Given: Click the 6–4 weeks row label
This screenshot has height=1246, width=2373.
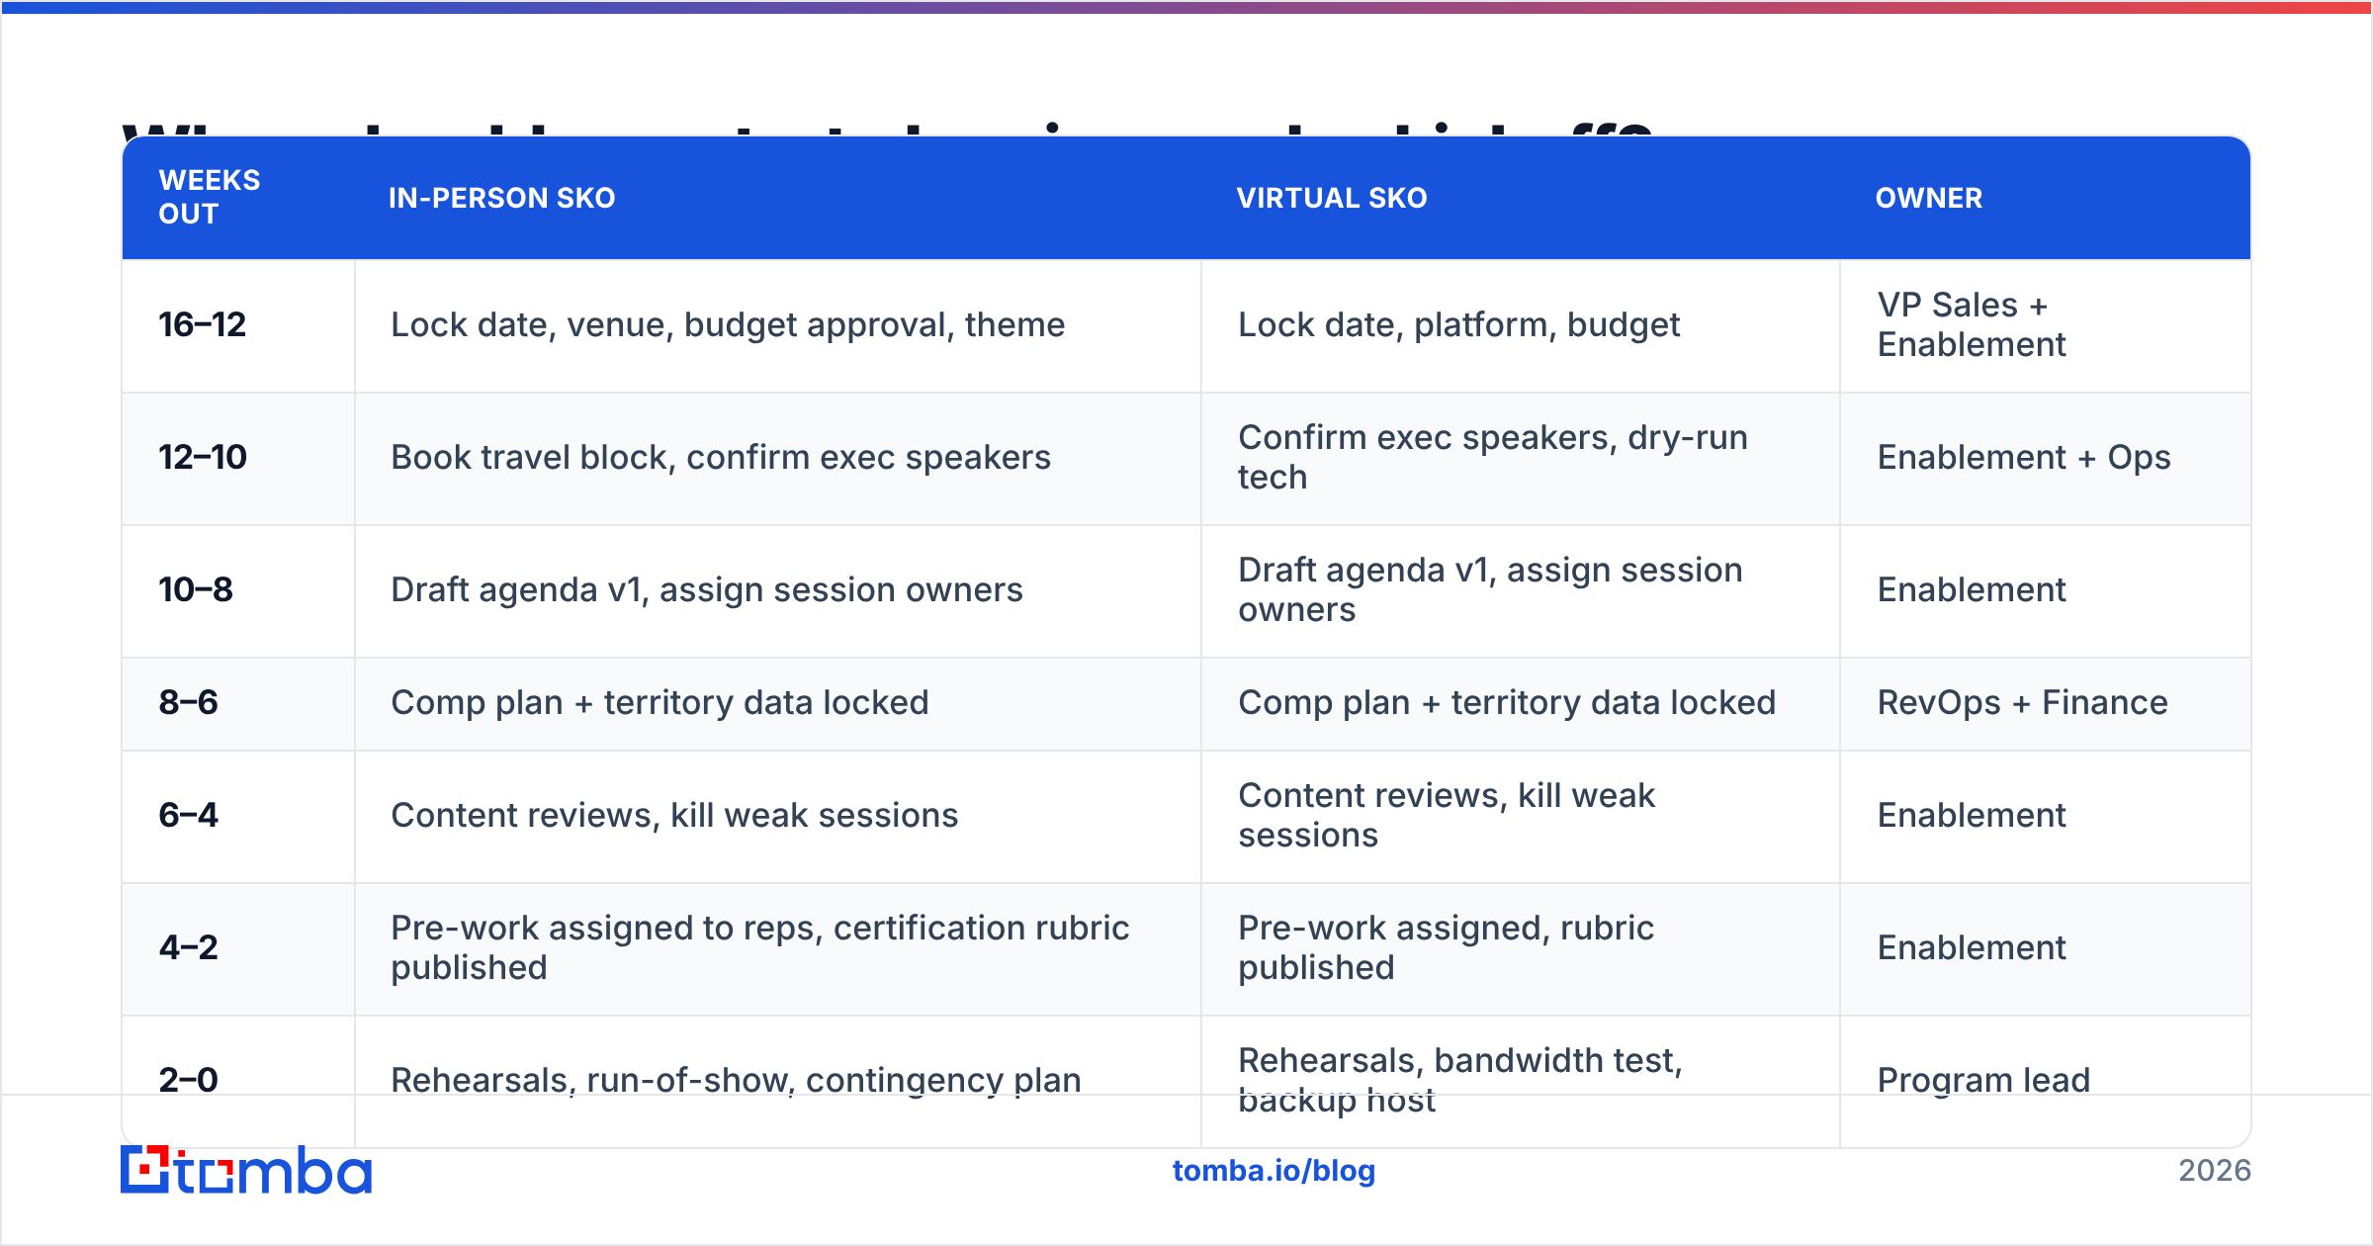Looking at the screenshot, I should 188,815.
